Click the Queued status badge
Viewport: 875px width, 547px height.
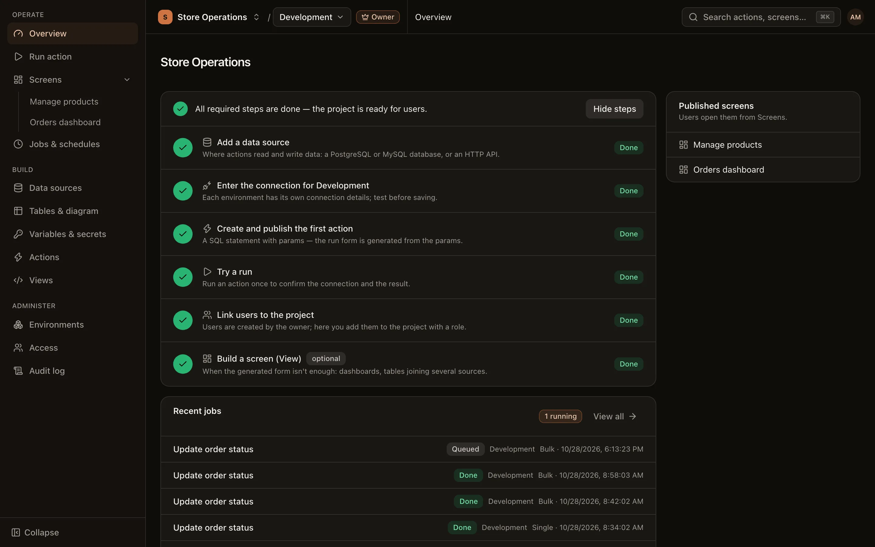[465, 449]
